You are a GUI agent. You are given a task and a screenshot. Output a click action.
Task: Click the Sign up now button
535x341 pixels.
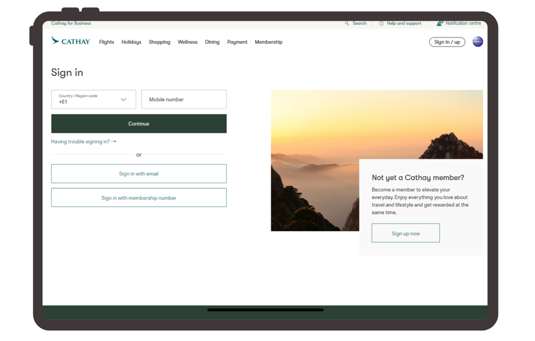(x=406, y=234)
